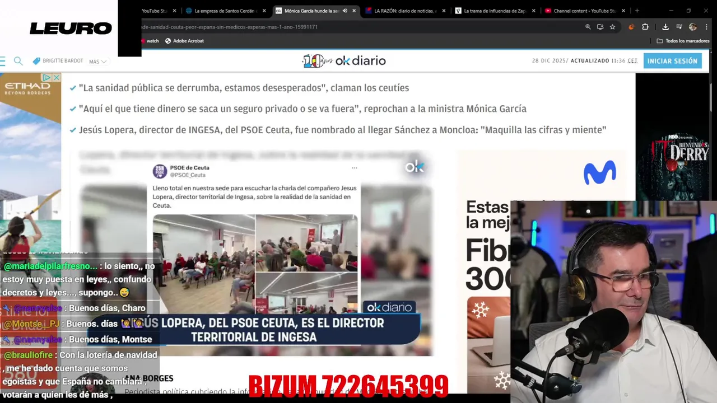Click the install/cast icon in address bar
717x403 pixels.
tap(600, 27)
